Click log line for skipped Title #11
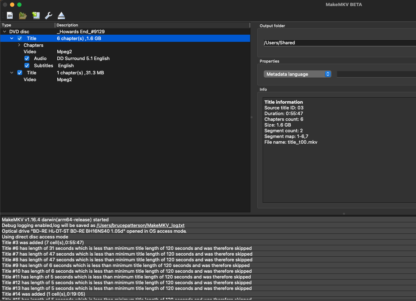The height and width of the screenshot is (301, 416). (x=126, y=277)
